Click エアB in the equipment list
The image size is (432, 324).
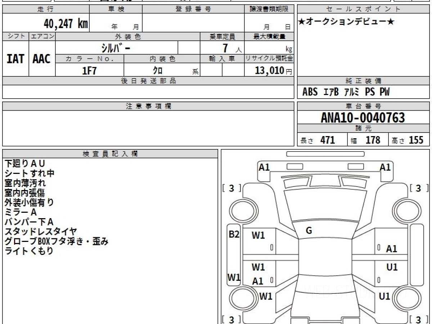tap(331, 92)
